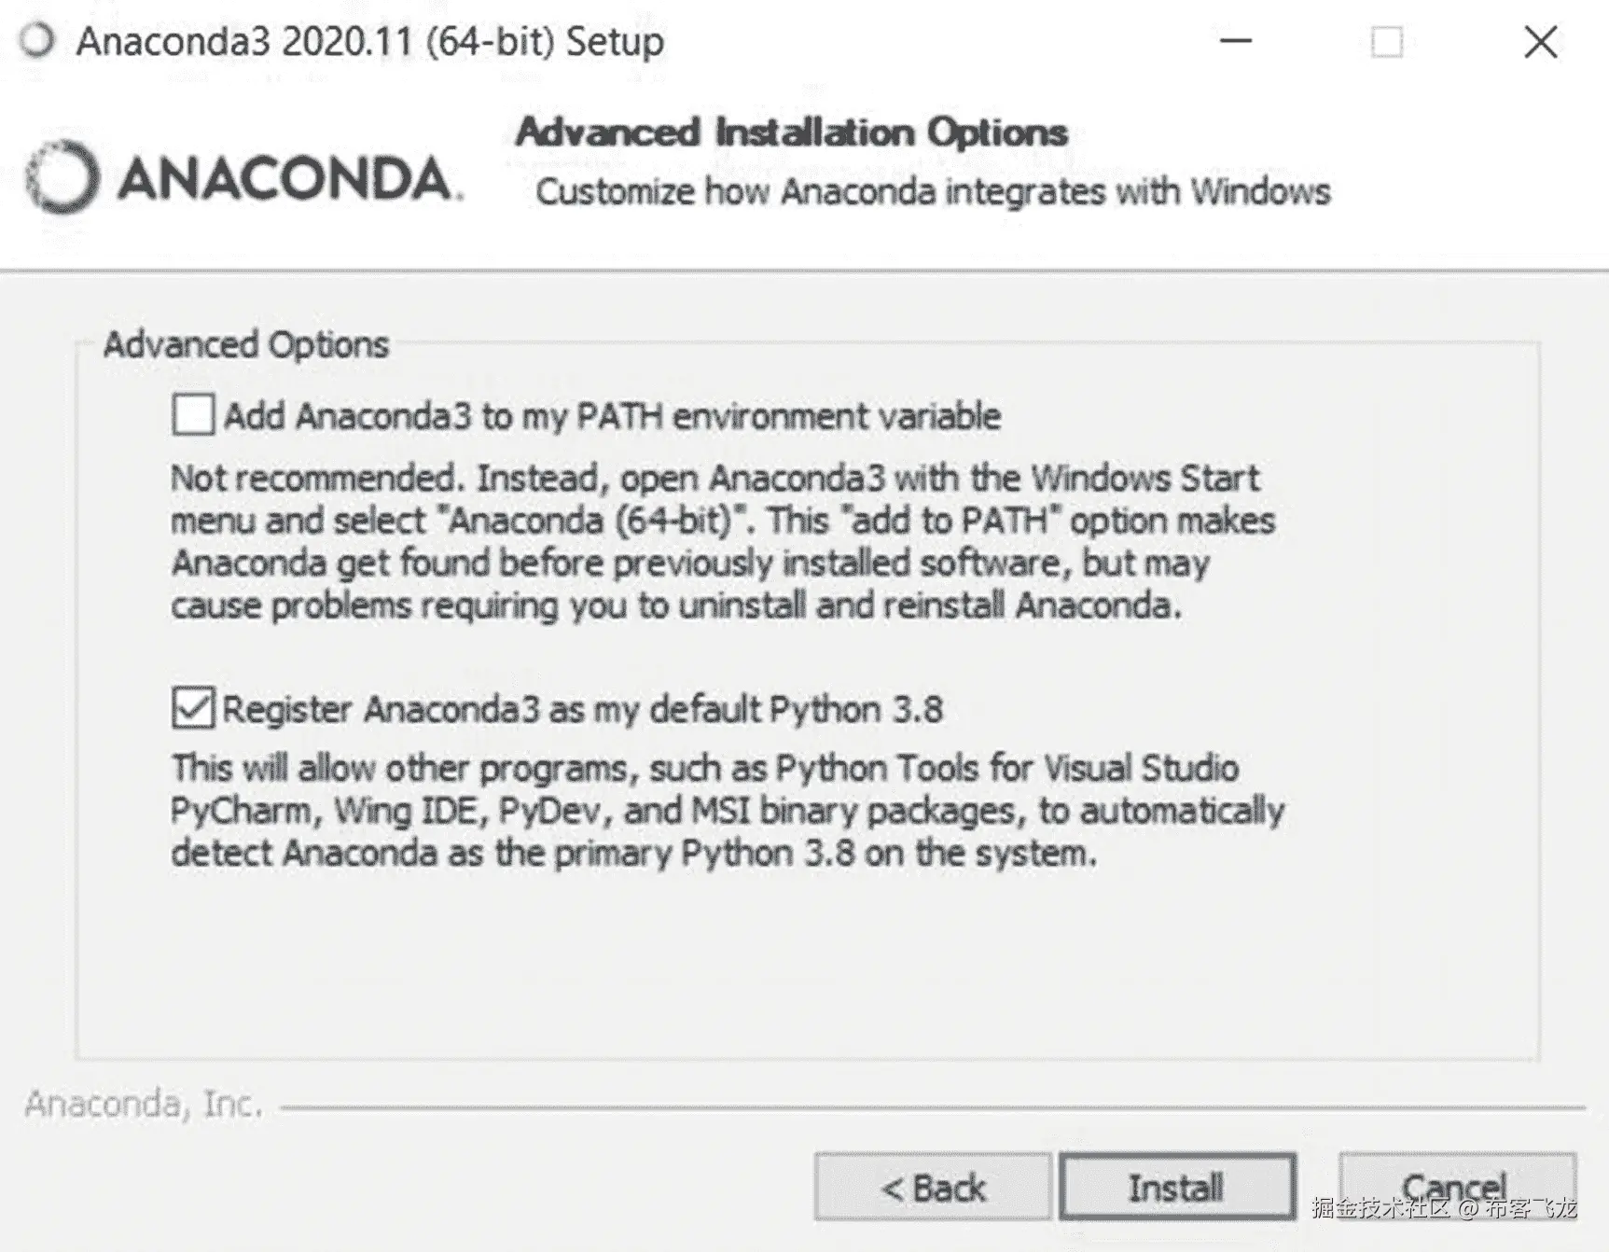This screenshot has height=1252, width=1609.
Task: Disable Register Anaconda3 as my default Python 3.8
Action: pyautogui.click(x=191, y=707)
